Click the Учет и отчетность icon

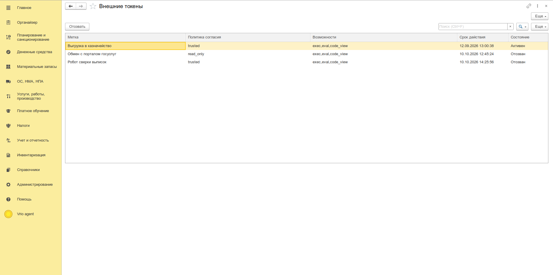click(x=8, y=140)
